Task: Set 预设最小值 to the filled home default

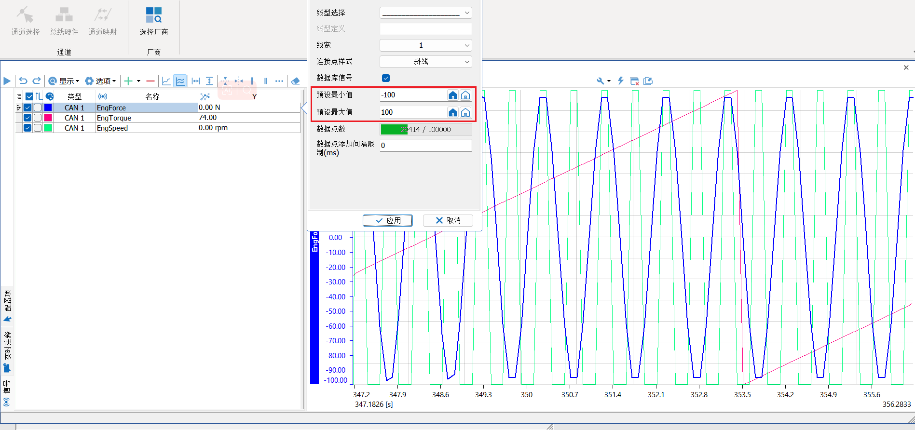Action: tap(453, 95)
